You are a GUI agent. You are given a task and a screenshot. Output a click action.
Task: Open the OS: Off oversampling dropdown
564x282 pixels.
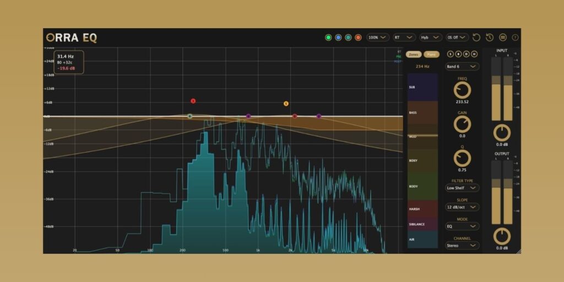pyautogui.click(x=457, y=37)
